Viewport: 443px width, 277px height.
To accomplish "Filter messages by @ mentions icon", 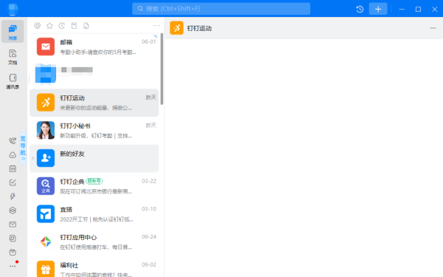I will pyautogui.click(x=38, y=26).
